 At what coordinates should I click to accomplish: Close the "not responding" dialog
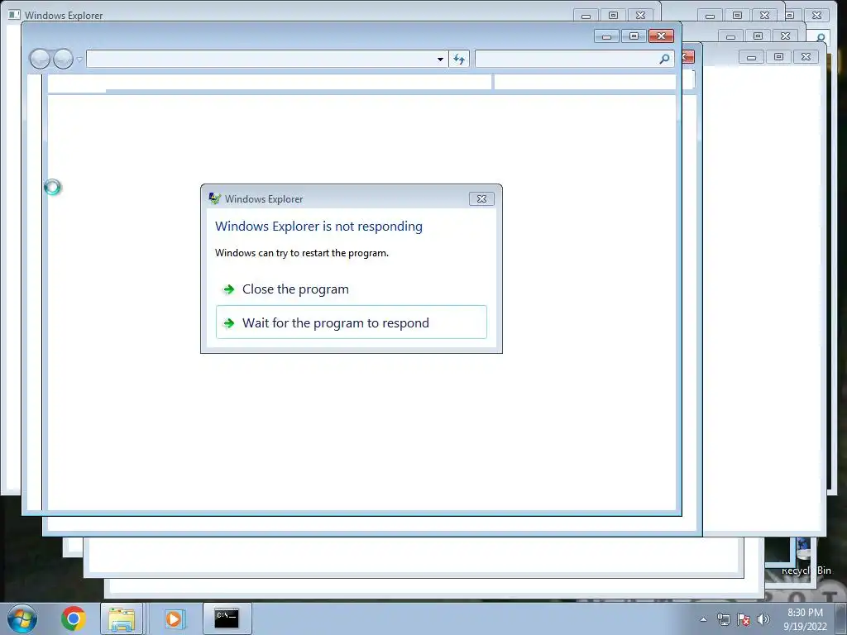click(481, 199)
